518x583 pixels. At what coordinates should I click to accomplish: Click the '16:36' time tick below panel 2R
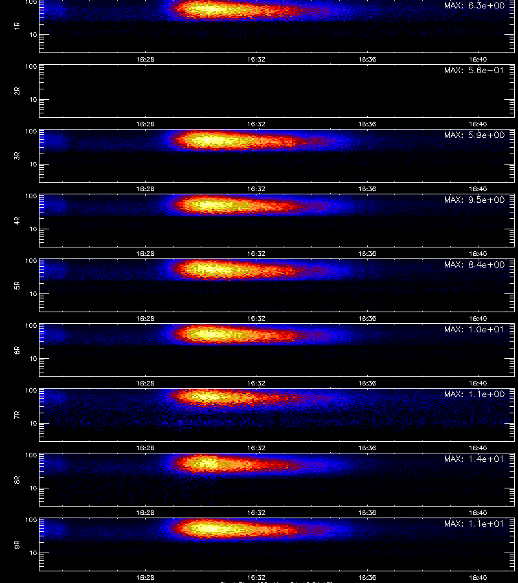click(367, 124)
